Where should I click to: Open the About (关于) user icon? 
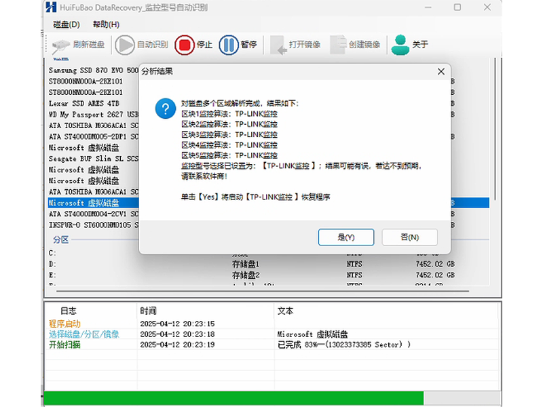click(400, 45)
